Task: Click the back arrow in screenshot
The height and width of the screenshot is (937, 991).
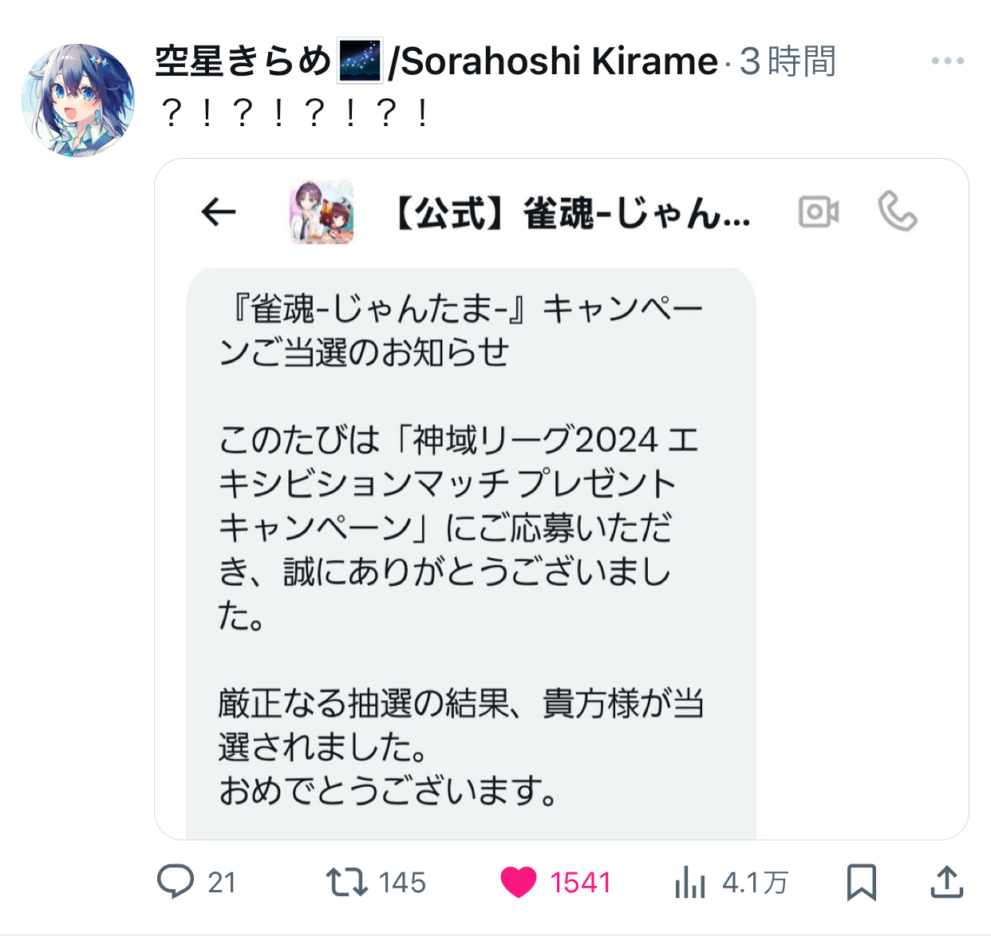Action: (219, 212)
